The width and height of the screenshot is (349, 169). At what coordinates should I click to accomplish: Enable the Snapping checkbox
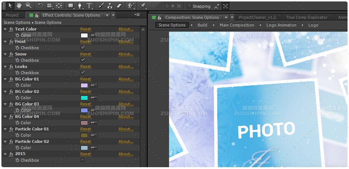tap(189, 6)
